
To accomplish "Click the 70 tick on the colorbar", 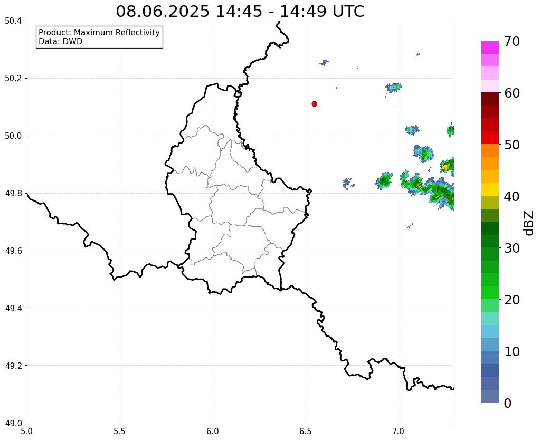I will point(512,41).
